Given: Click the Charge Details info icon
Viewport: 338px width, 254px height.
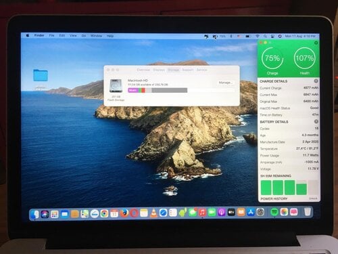Looking at the screenshot, I should (x=316, y=81).
